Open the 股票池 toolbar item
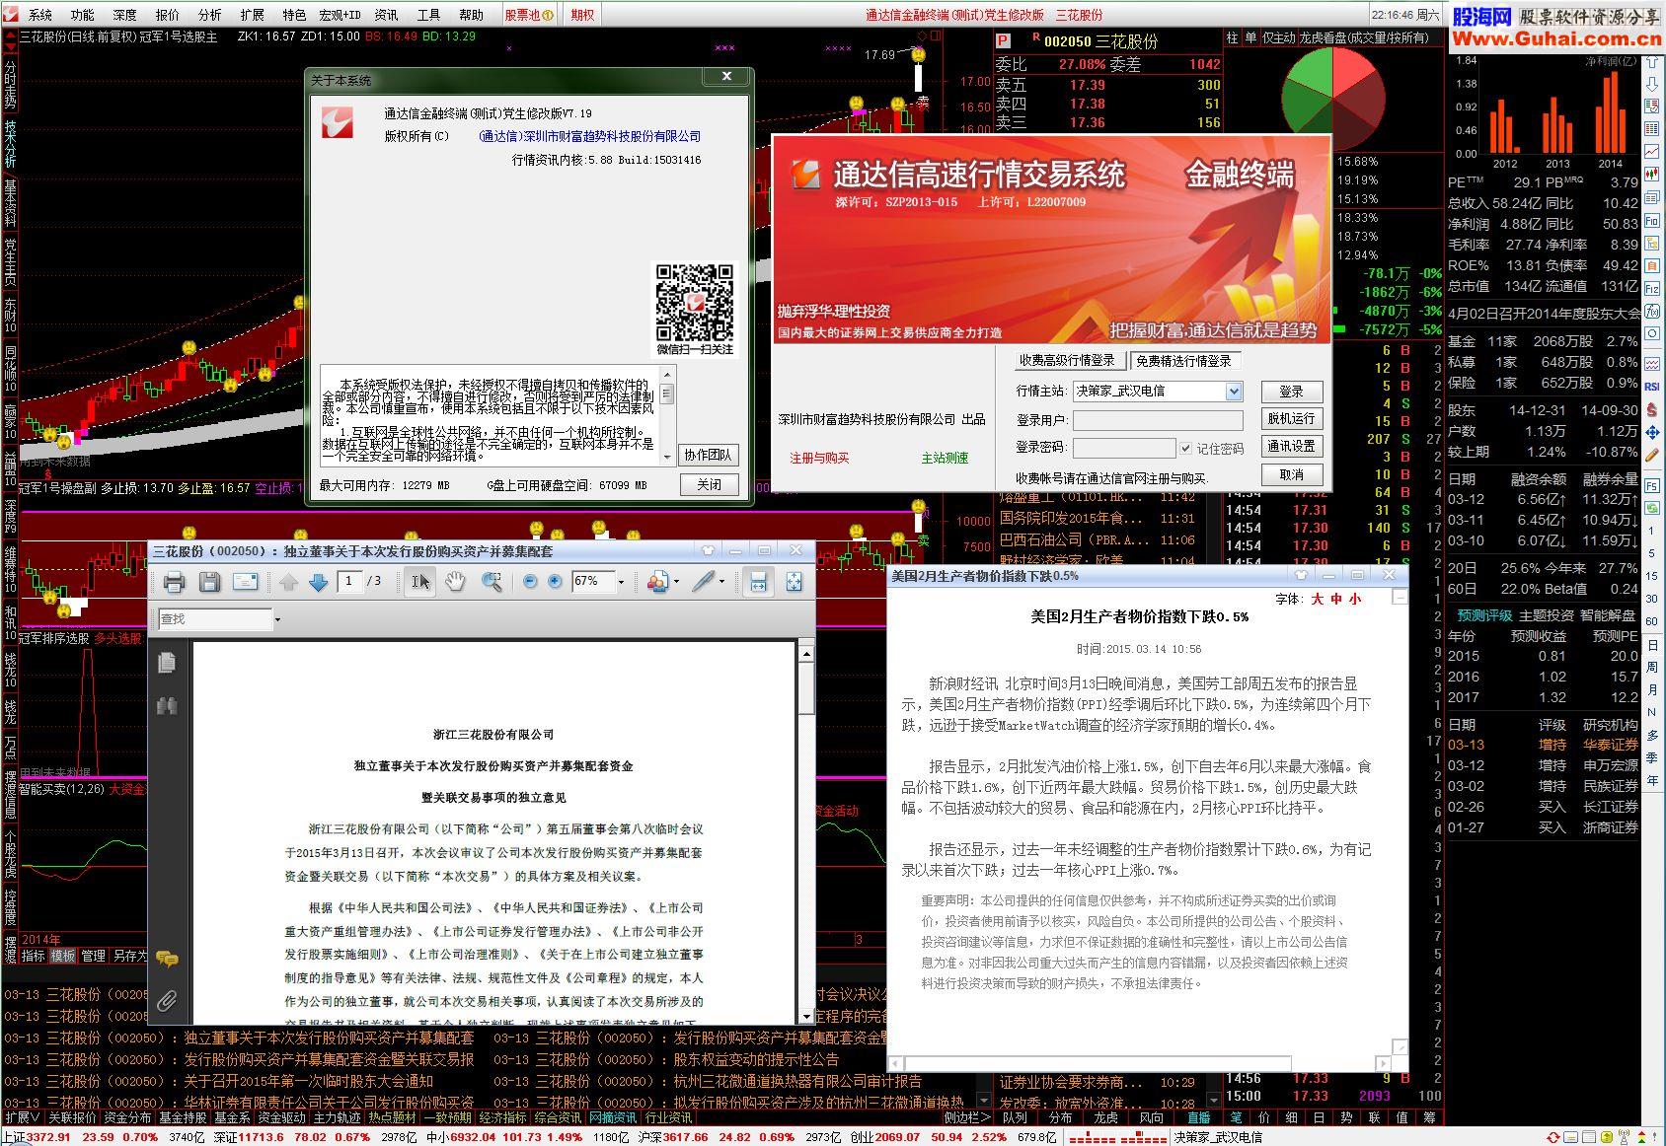Image resolution: width=1666 pixels, height=1146 pixels. 529,15
